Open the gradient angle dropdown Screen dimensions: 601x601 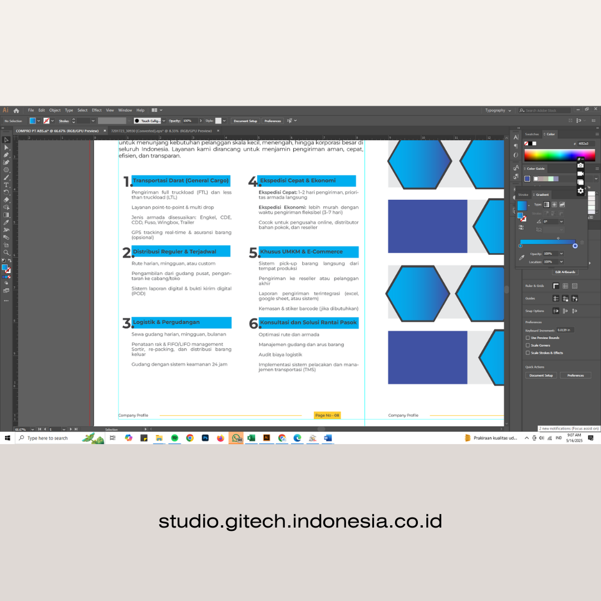tap(561, 221)
